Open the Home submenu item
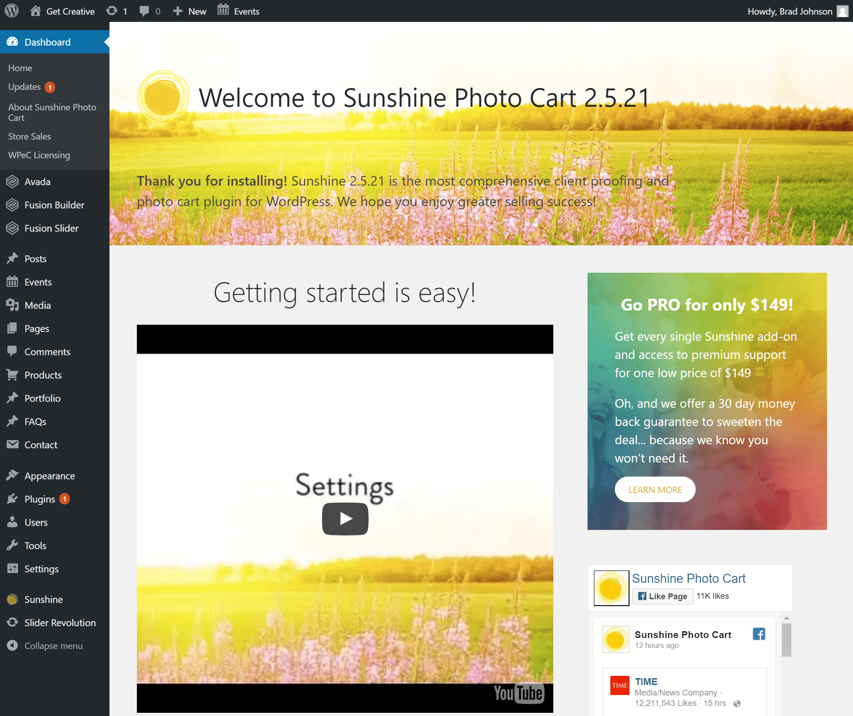The image size is (853, 716). (20, 68)
